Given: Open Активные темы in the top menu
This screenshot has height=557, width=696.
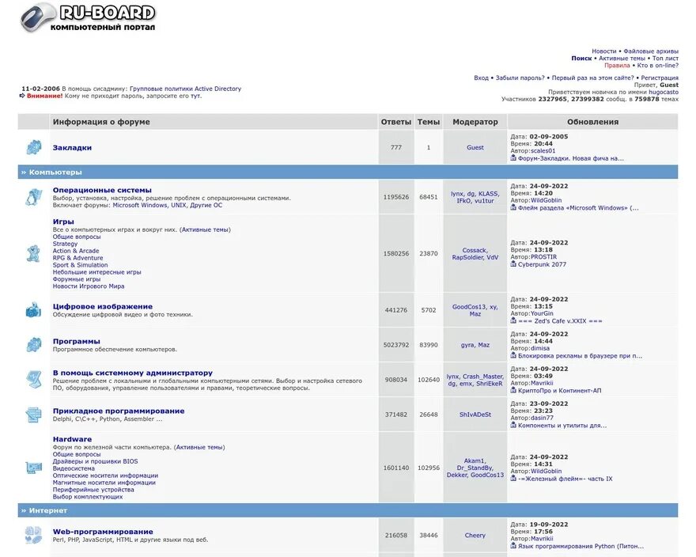Looking at the screenshot, I should coord(622,59).
